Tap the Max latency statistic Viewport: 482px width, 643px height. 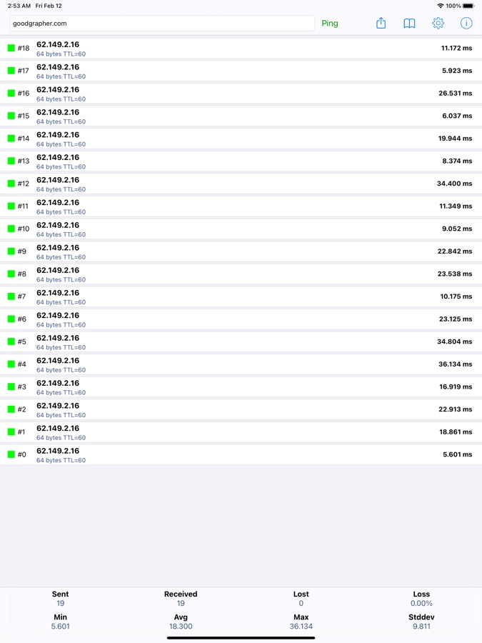click(x=301, y=622)
